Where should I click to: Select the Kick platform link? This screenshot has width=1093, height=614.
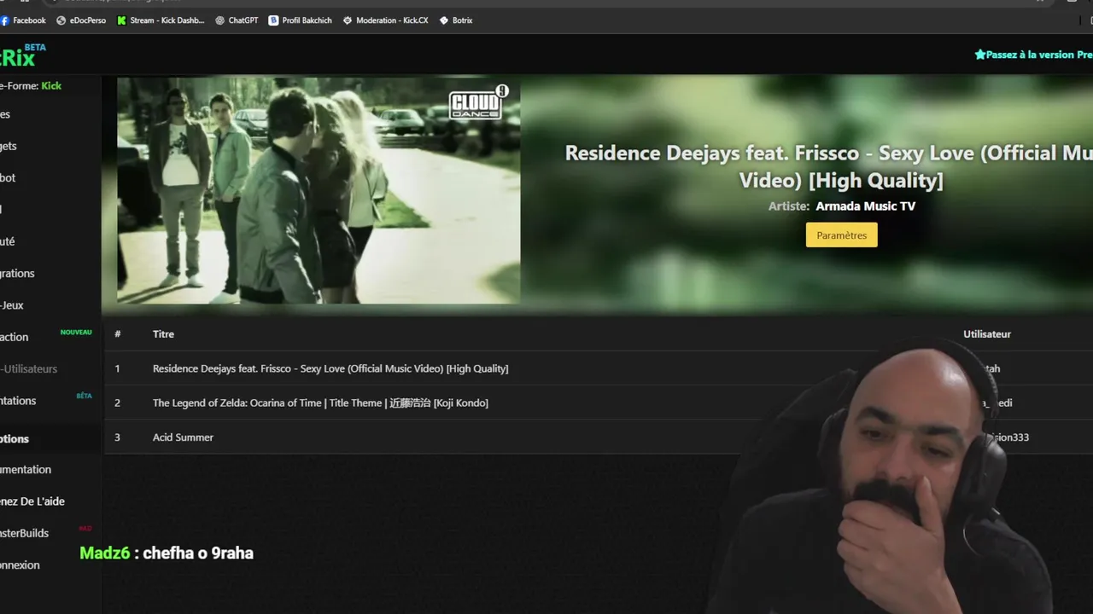(x=51, y=85)
